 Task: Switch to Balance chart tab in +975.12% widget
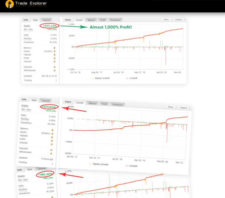click(91, 20)
